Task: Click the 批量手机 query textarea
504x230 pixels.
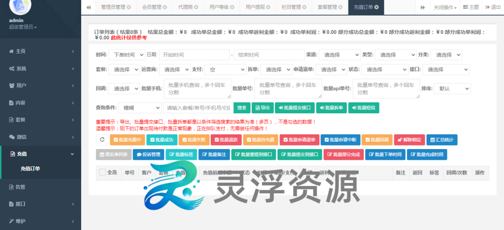Action: point(197,89)
